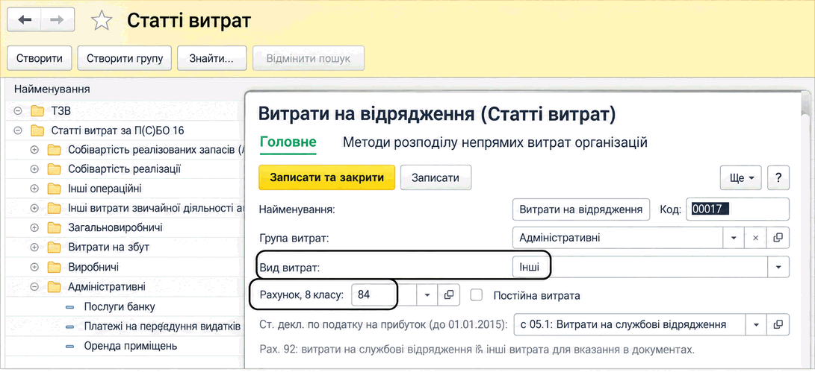Open Методи розподілу непрямих витрат організацій tab
This screenshot has width=815, height=372.
click(x=495, y=142)
